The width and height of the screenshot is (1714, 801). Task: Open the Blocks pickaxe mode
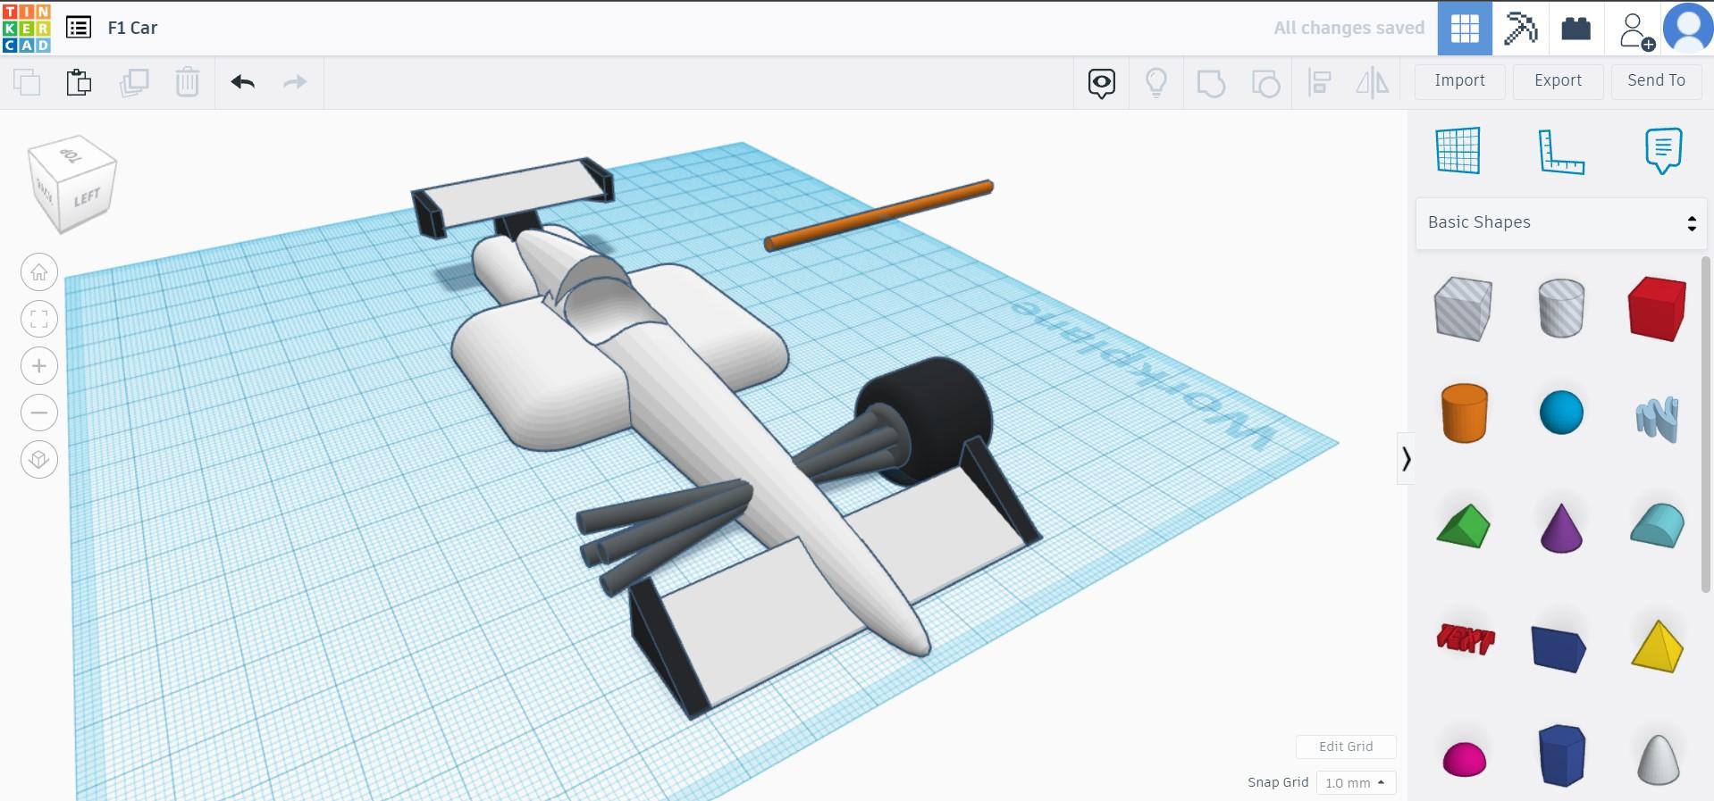pyautogui.click(x=1520, y=29)
